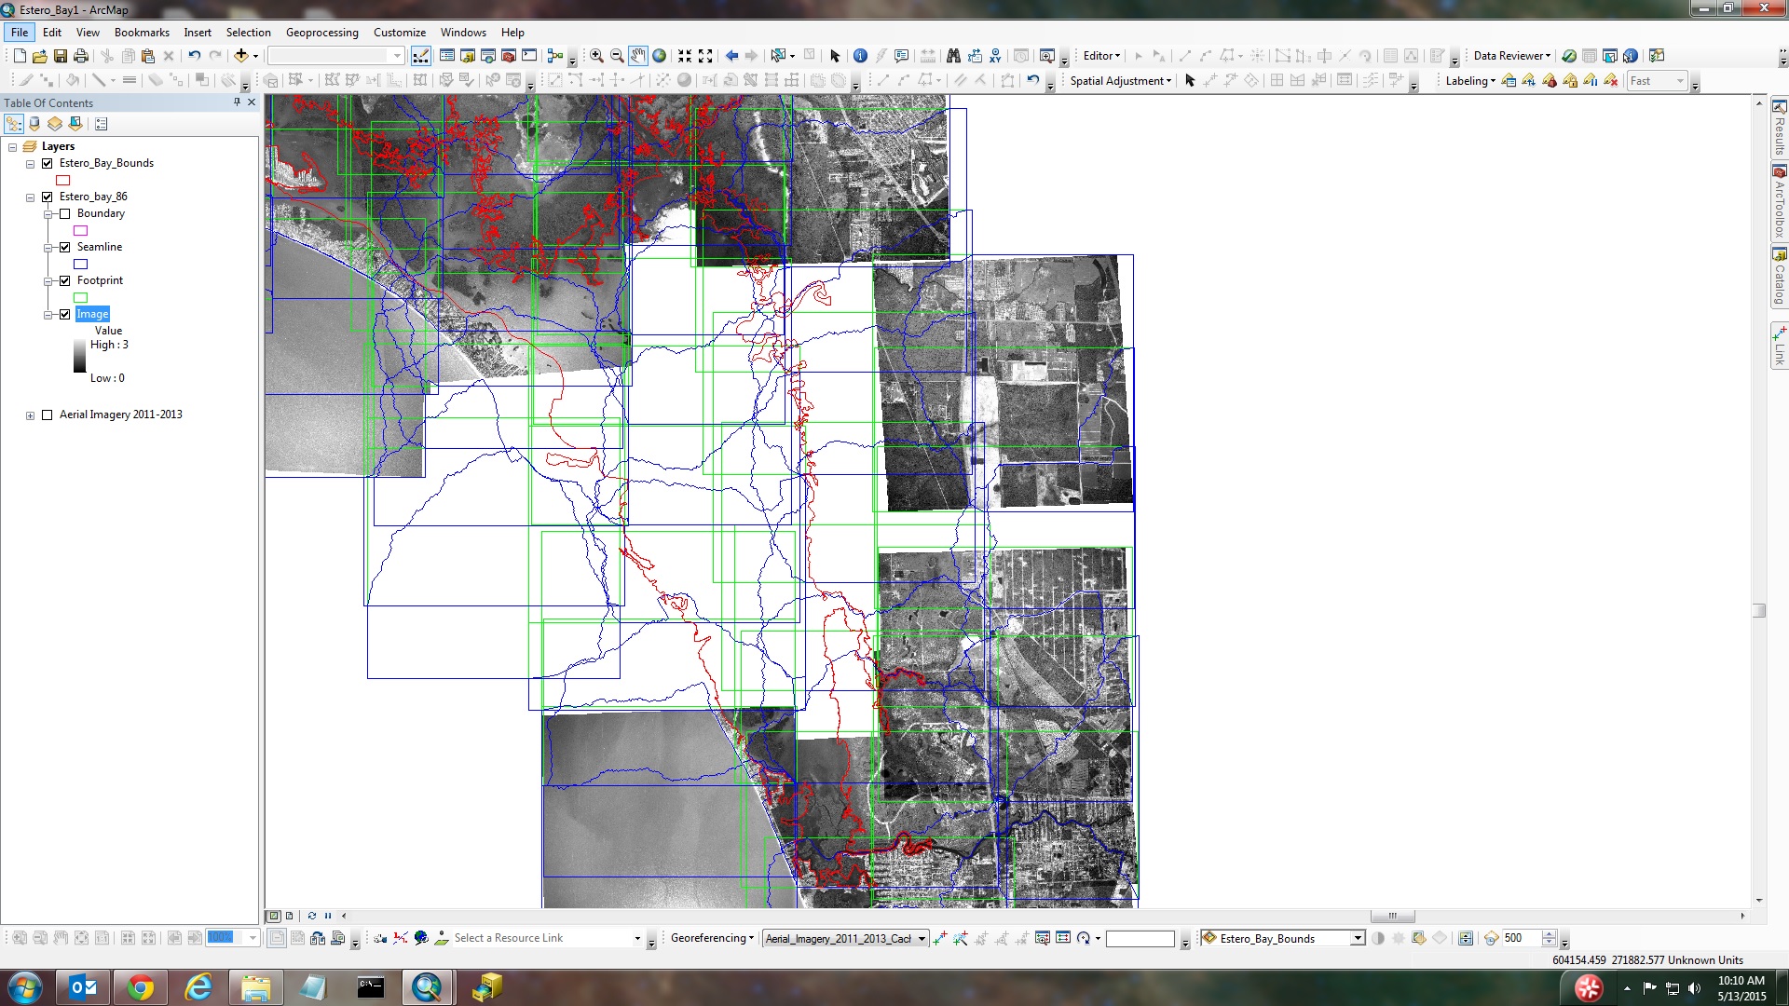The height and width of the screenshot is (1006, 1789).
Task: Open the Find binoculars tool
Action: coord(952,56)
